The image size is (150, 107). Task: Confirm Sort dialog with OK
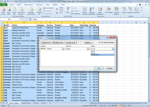(x=99, y=68)
